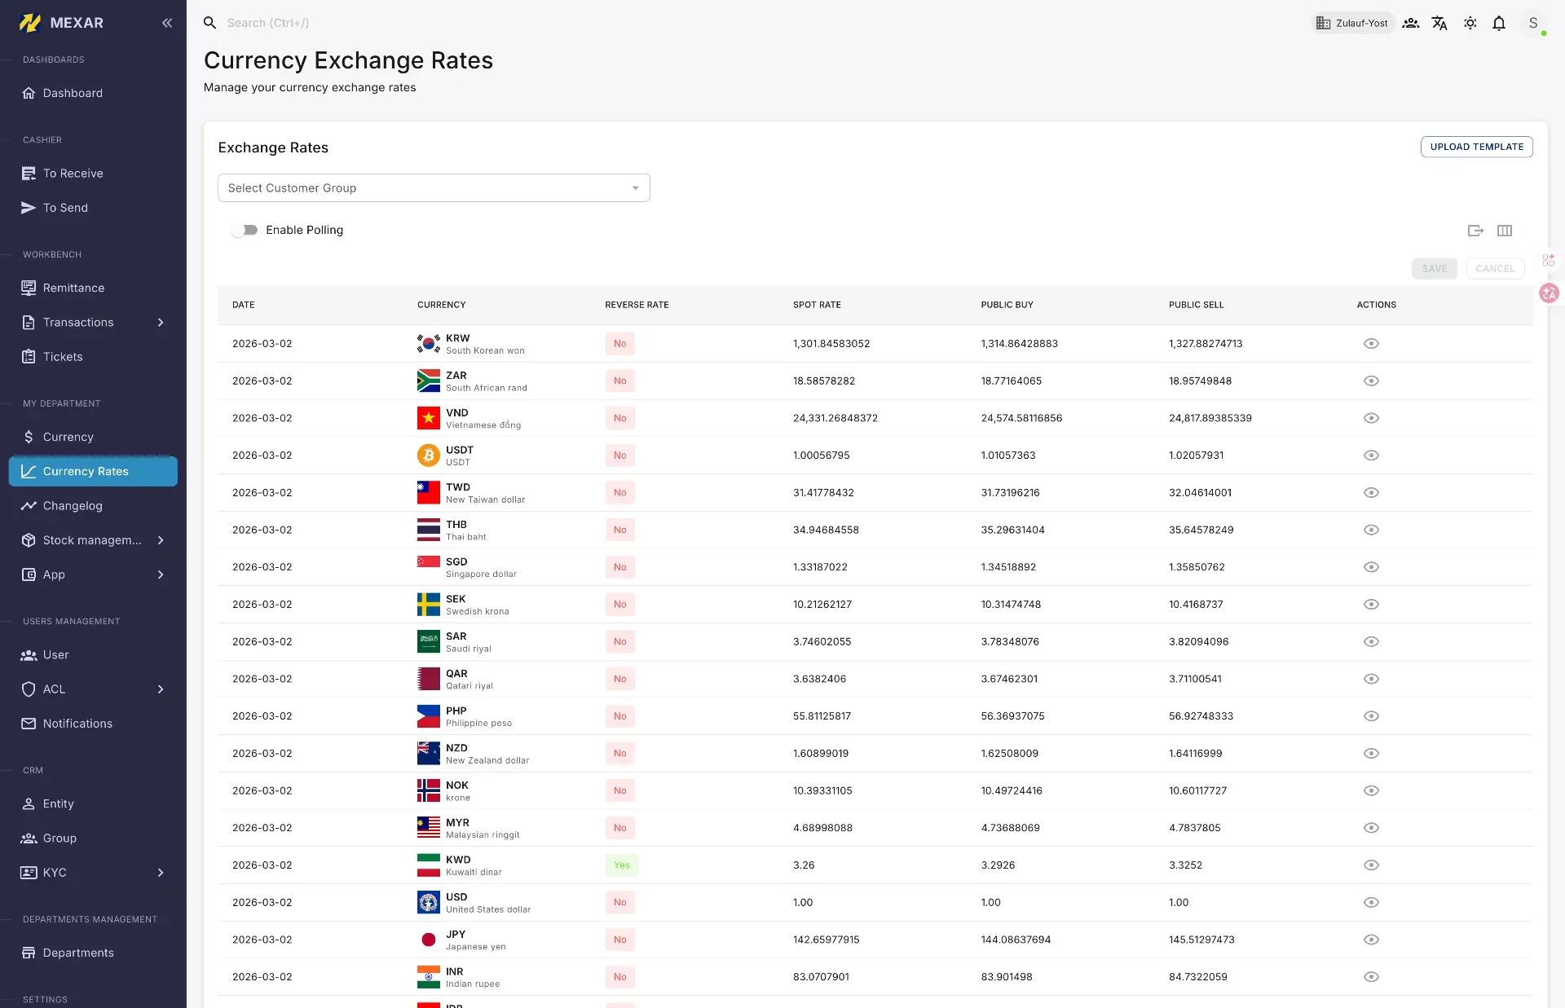Collapse the sidebar with the chevron icon

pos(168,23)
